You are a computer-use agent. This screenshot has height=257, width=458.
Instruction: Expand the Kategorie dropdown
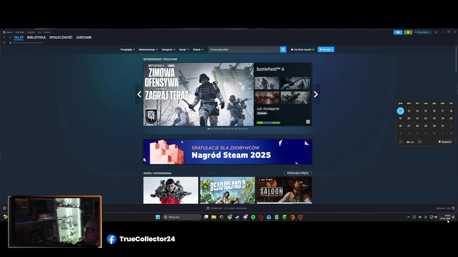coord(169,50)
